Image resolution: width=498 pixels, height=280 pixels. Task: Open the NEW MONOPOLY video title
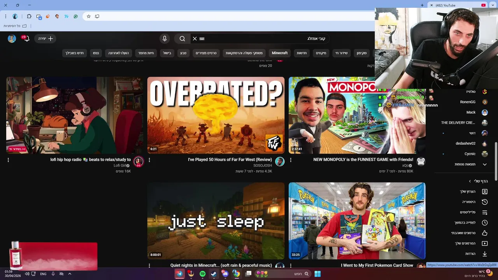[363, 159]
